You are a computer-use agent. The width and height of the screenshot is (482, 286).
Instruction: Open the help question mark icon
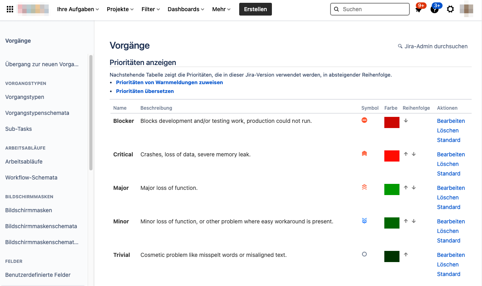pos(434,9)
